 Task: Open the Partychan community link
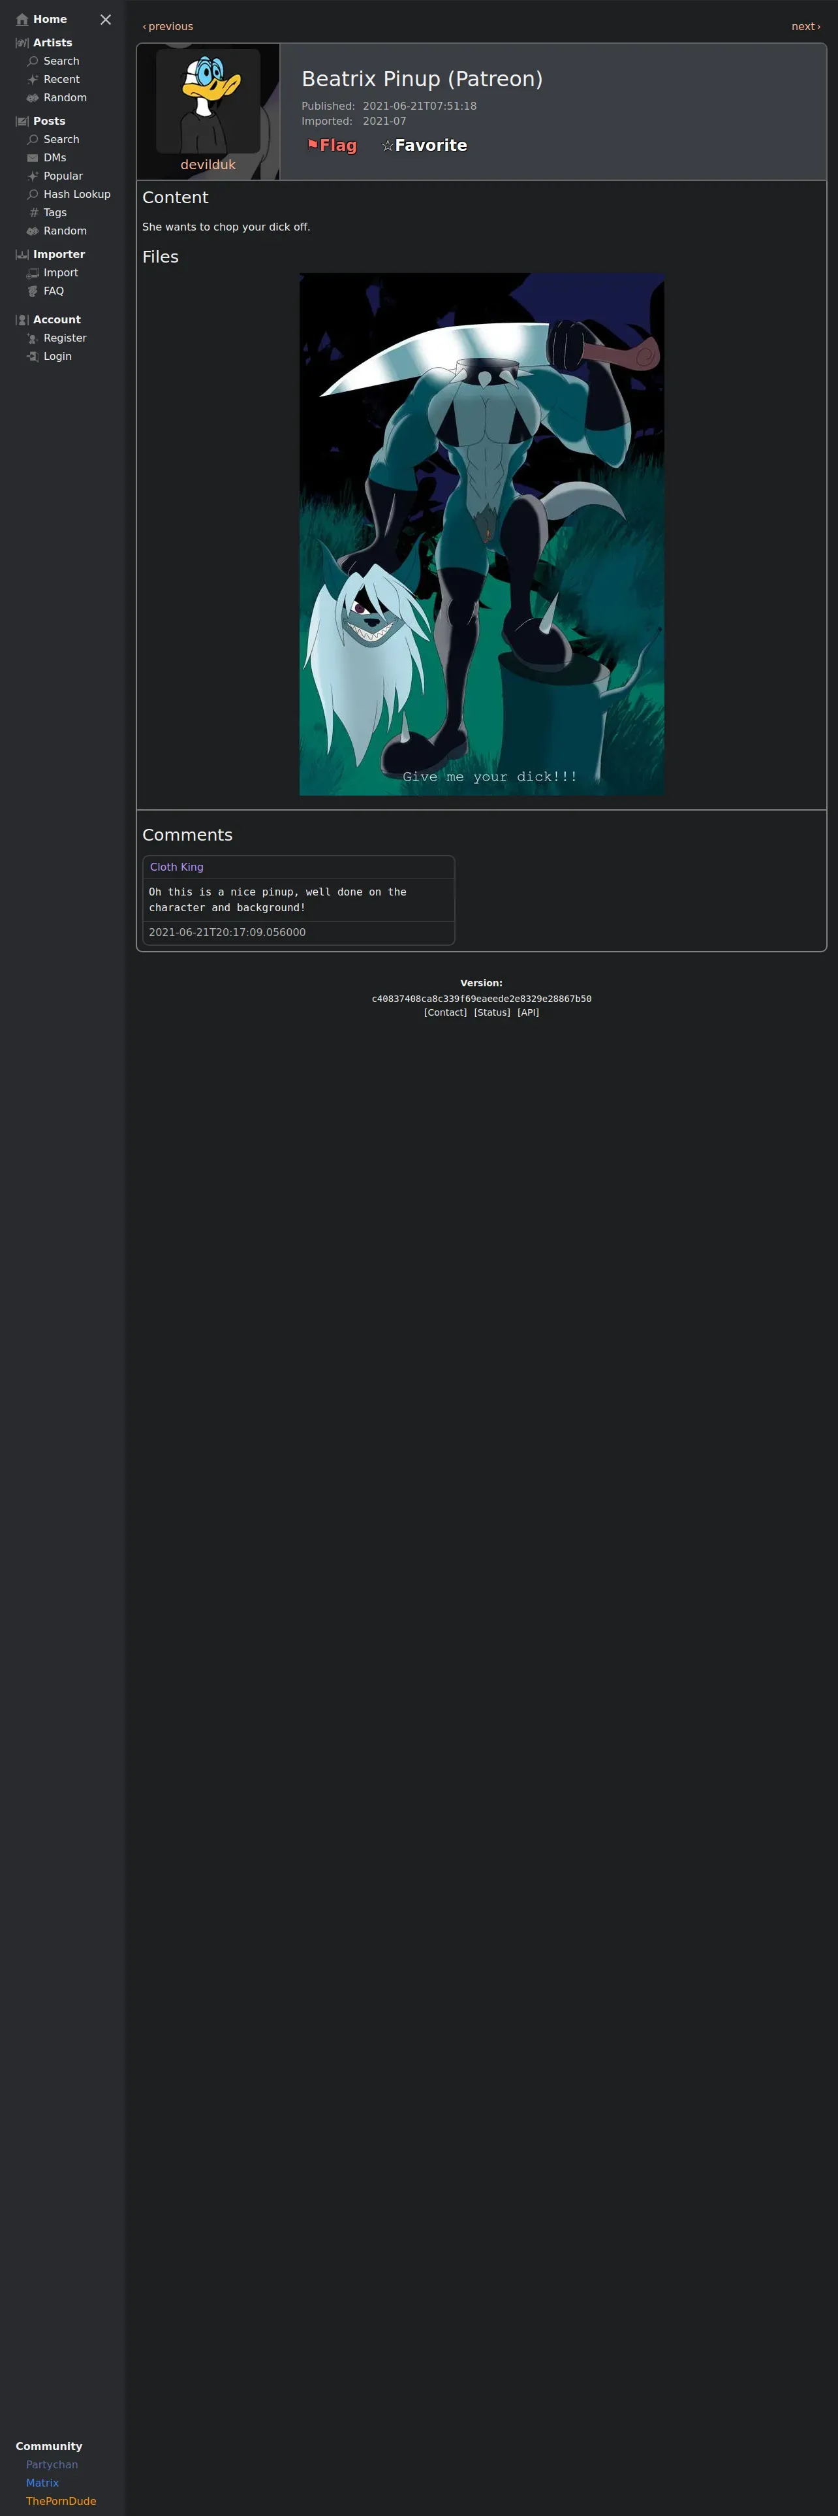52,2465
